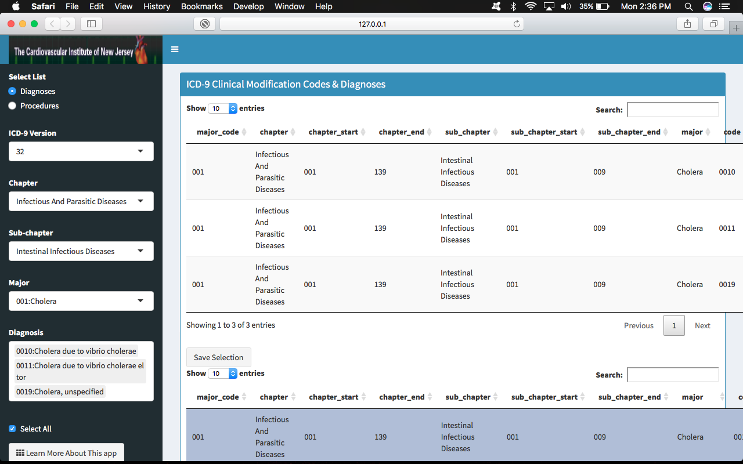Click the Safari Share icon
The width and height of the screenshot is (743, 464).
(x=687, y=24)
